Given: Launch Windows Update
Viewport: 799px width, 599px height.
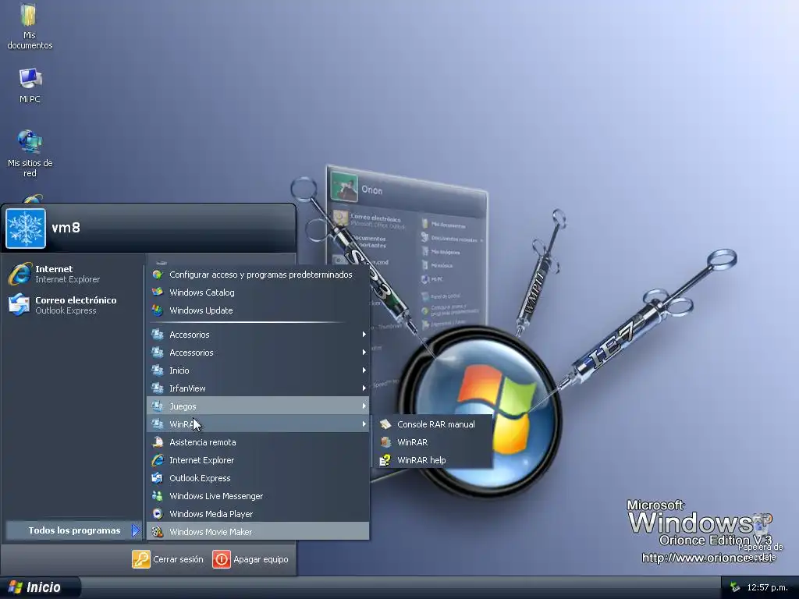Looking at the screenshot, I should (x=257, y=310).
